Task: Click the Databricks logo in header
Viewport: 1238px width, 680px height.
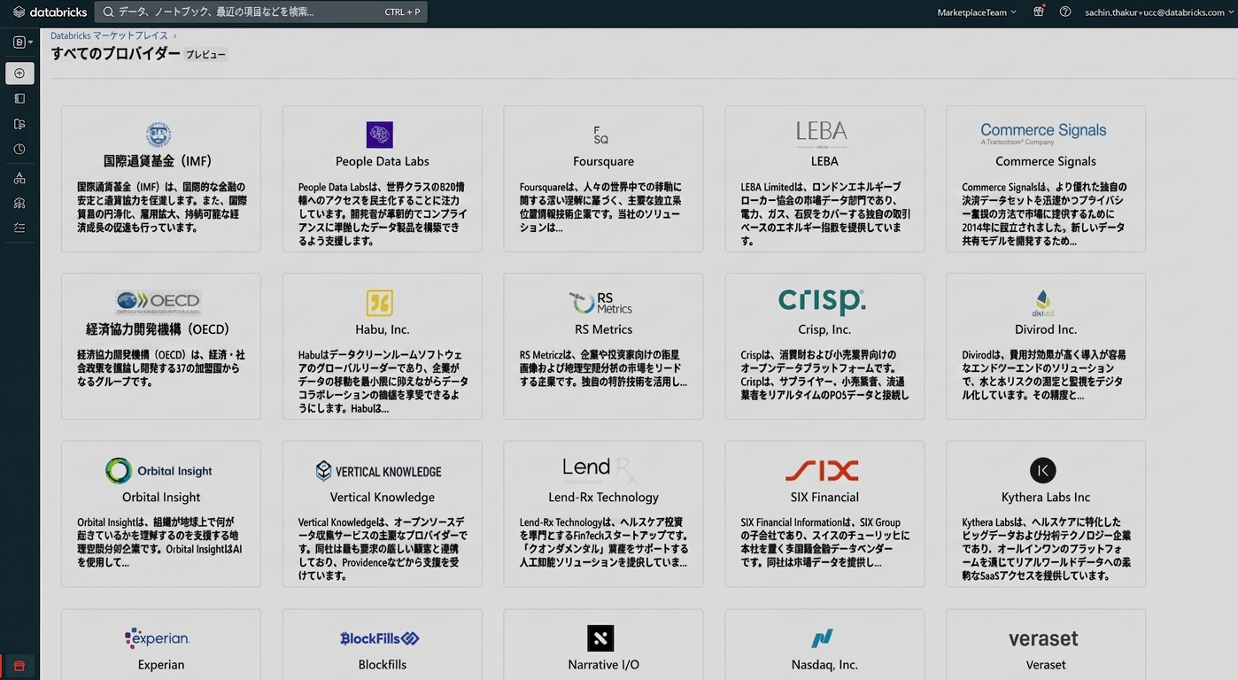Action: click(x=50, y=12)
